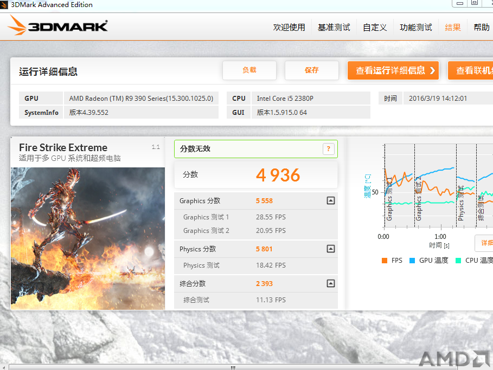Viewport: 493px width, 370px height.
Task: Click the green CPU 温度 legend swatch
Action: [458, 261]
